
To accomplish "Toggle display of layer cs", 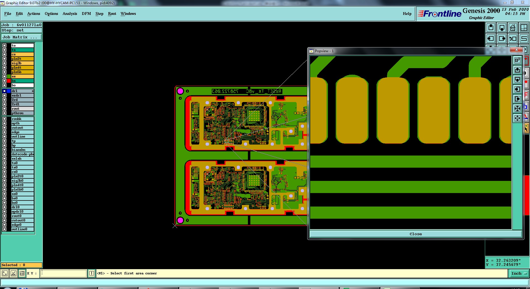I will coord(4,54).
